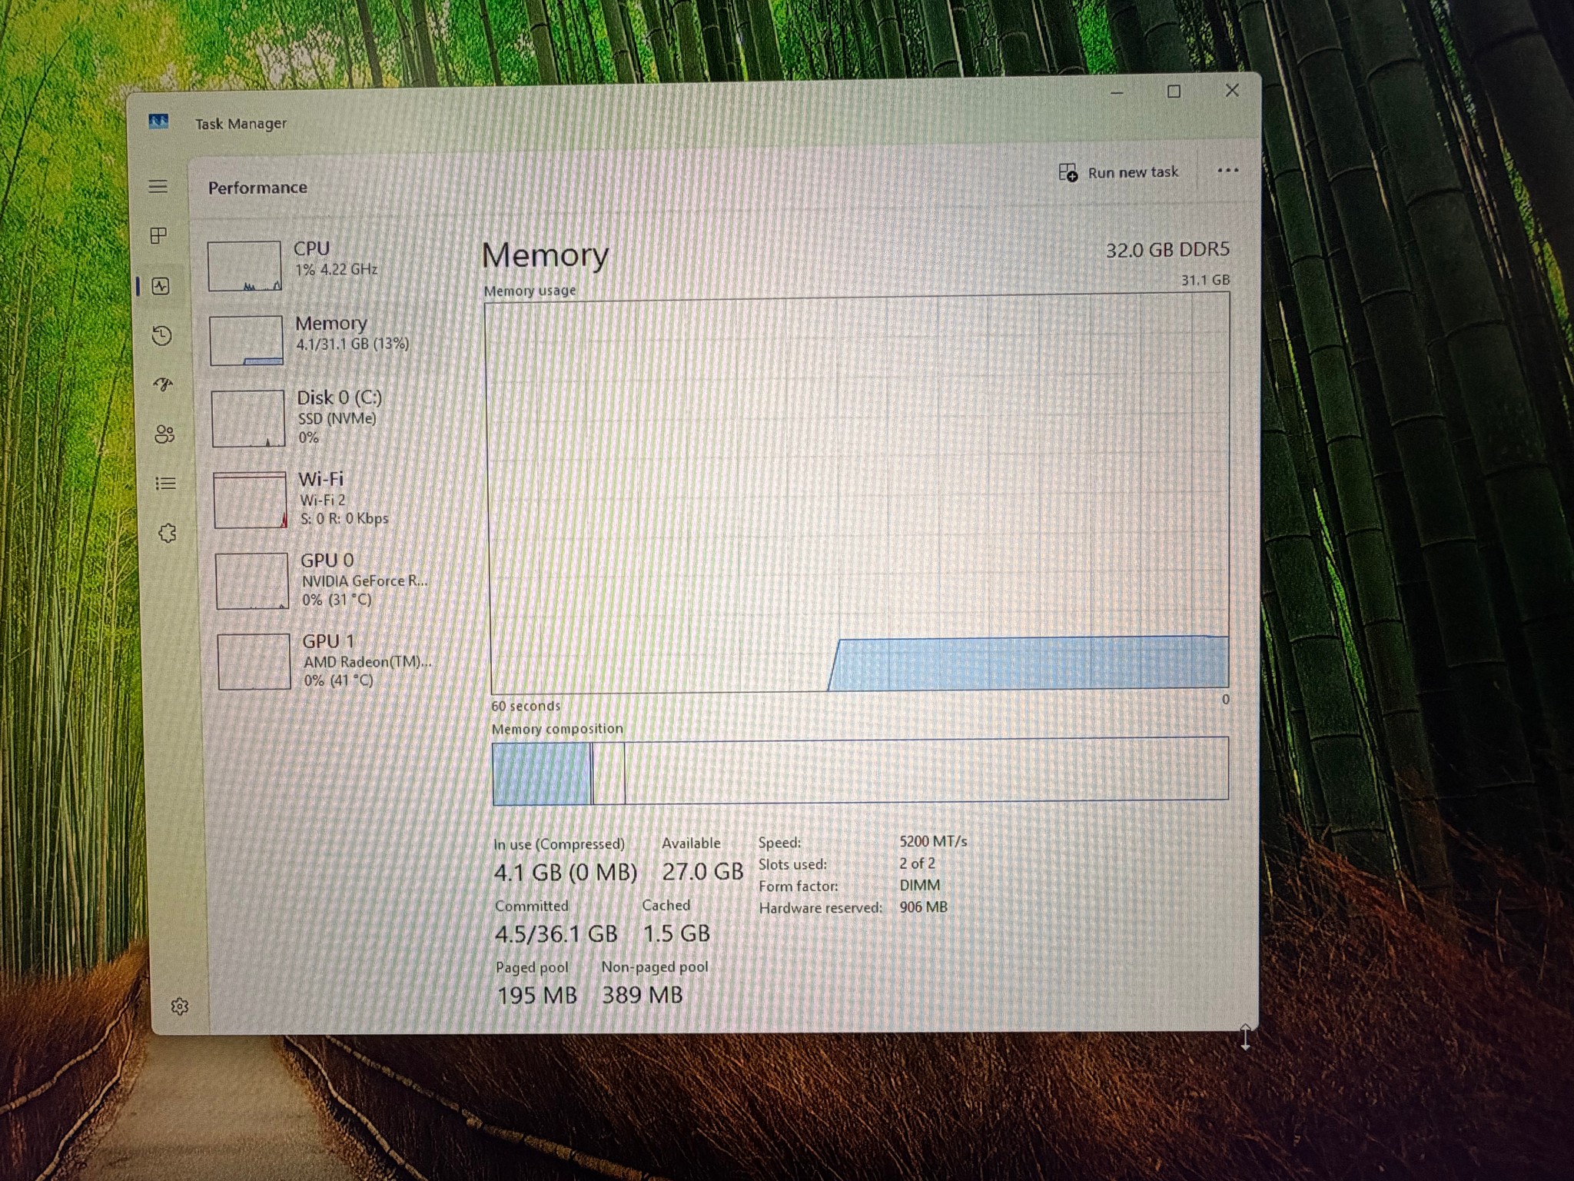Open the Details page icon
1574x1181 pixels.
coord(165,484)
